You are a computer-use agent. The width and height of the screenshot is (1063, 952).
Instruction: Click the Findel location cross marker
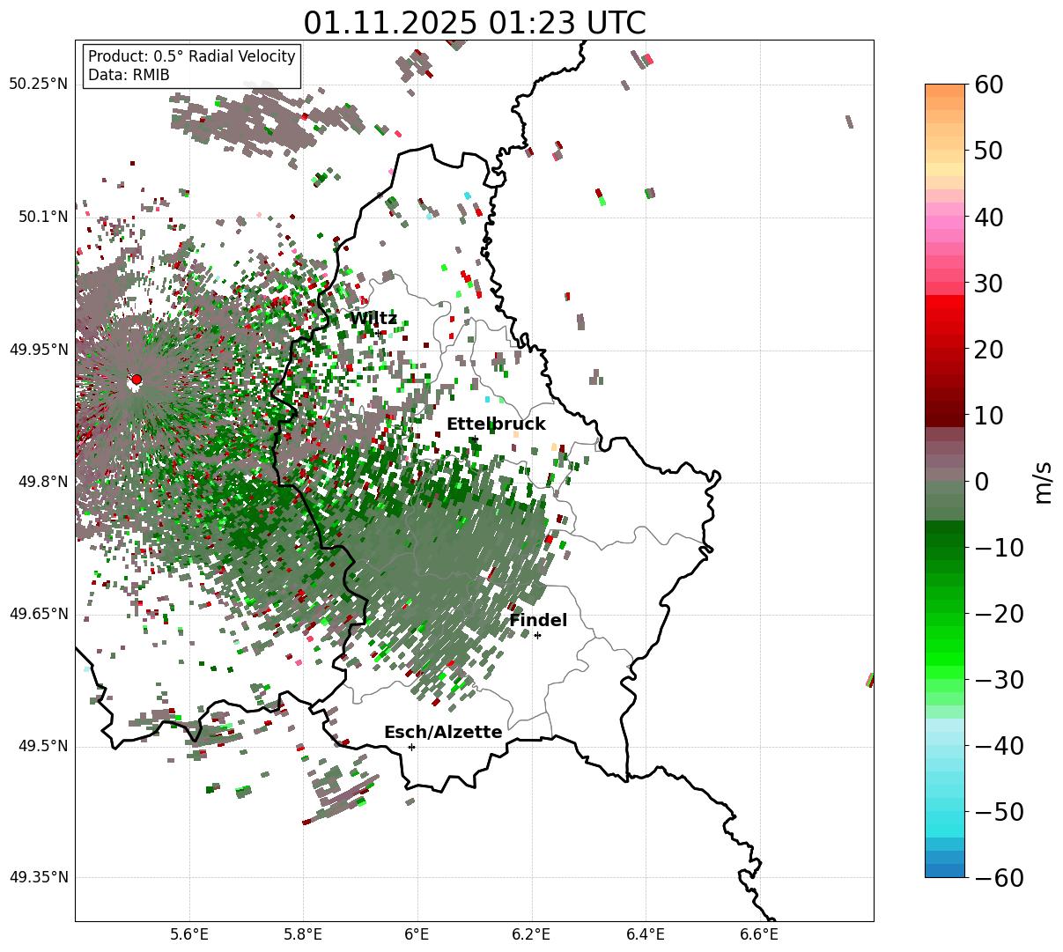(x=537, y=635)
